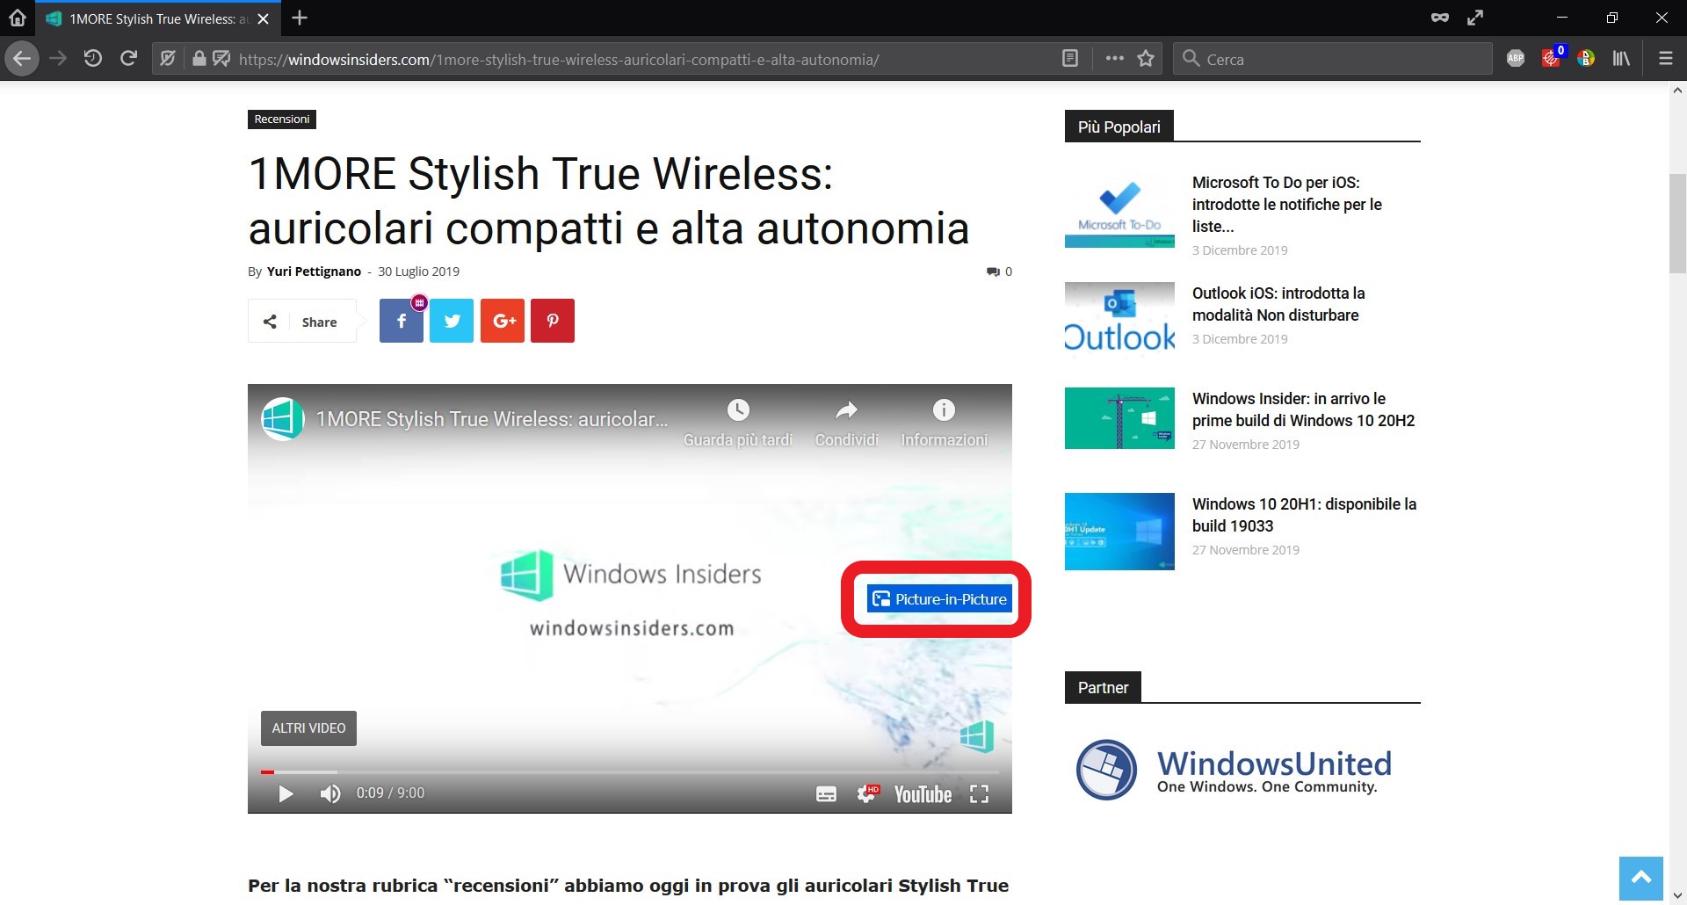Click Guarda più tardi watch later
Viewport: 1687px width, 905px height.
pyautogui.click(x=738, y=423)
